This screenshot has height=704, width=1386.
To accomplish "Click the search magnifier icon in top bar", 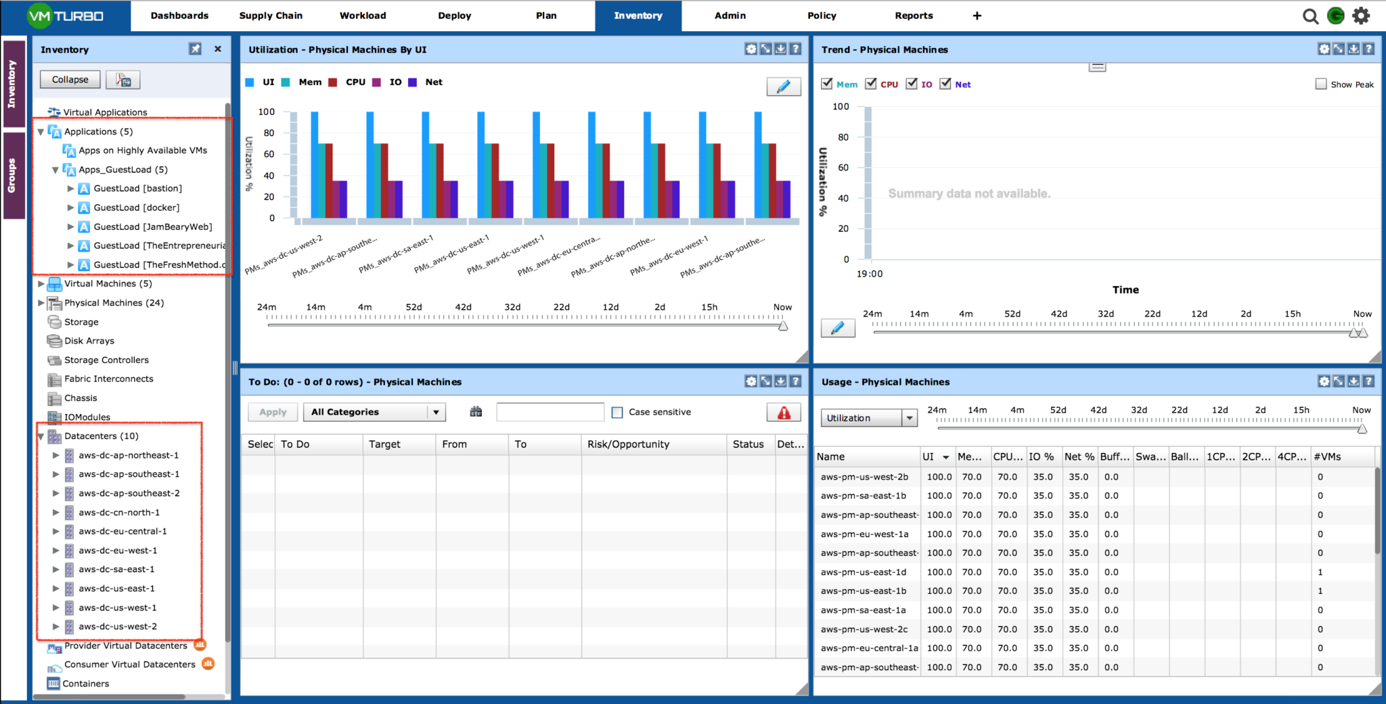I will coord(1310,16).
